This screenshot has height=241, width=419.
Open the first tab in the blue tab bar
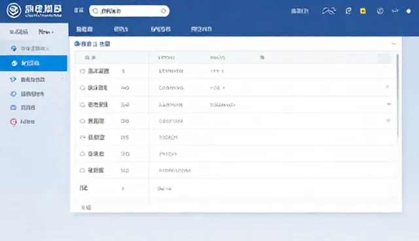coord(84,29)
